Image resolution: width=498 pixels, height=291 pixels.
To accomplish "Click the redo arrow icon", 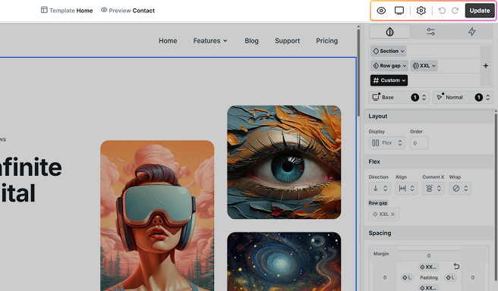I will (455, 11).
